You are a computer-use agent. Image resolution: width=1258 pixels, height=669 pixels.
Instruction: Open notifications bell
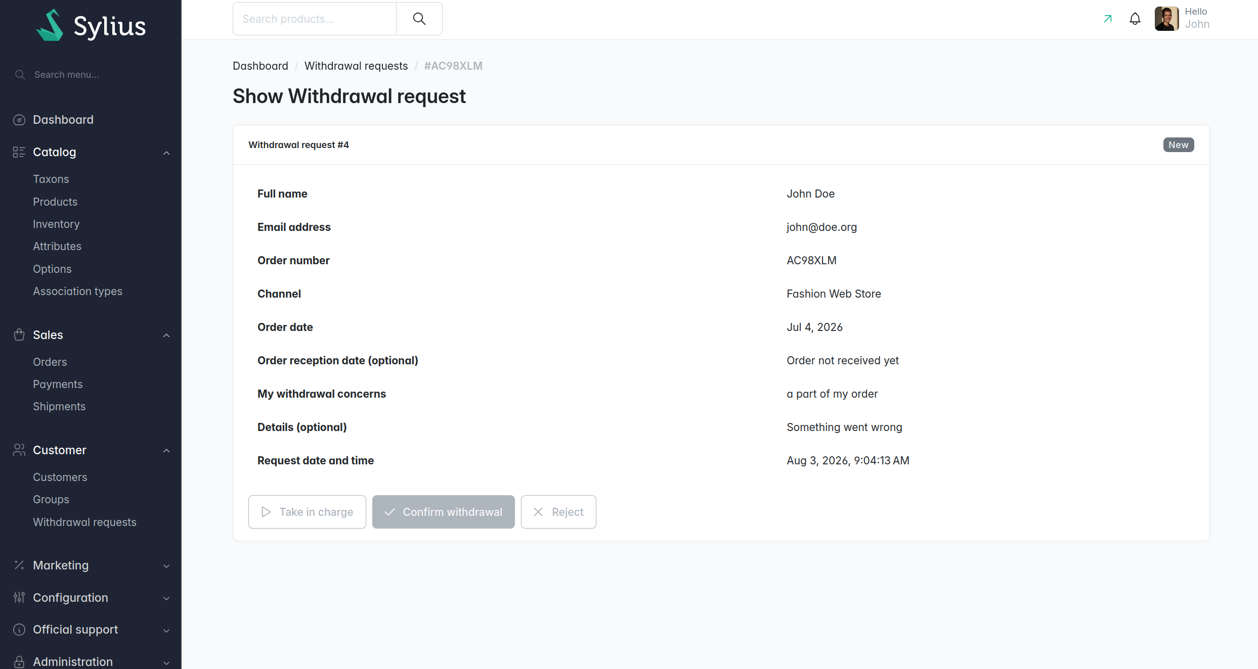(x=1135, y=19)
